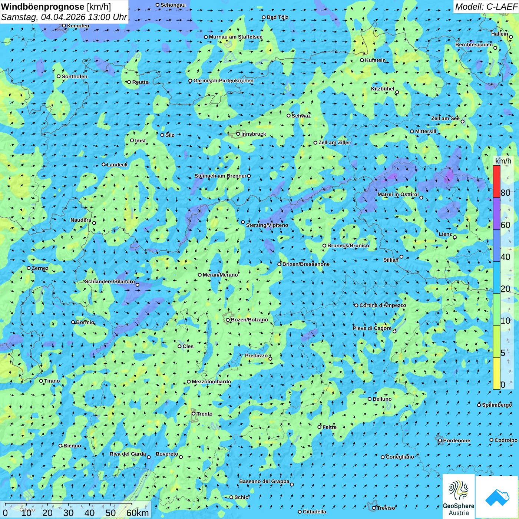Image resolution: width=519 pixels, height=519 pixels.
Task: Click the Bormio city marker circle
Action: pos(73,322)
